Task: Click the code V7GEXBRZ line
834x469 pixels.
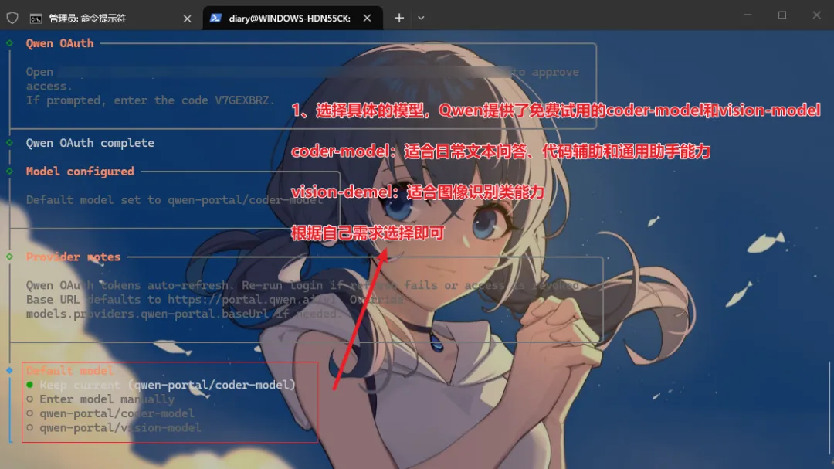Action: pos(151,100)
